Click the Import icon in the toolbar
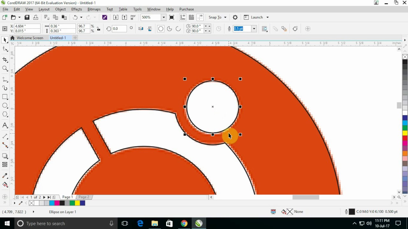The width and height of the screenshot is (408, 229). tap(116, 17)
